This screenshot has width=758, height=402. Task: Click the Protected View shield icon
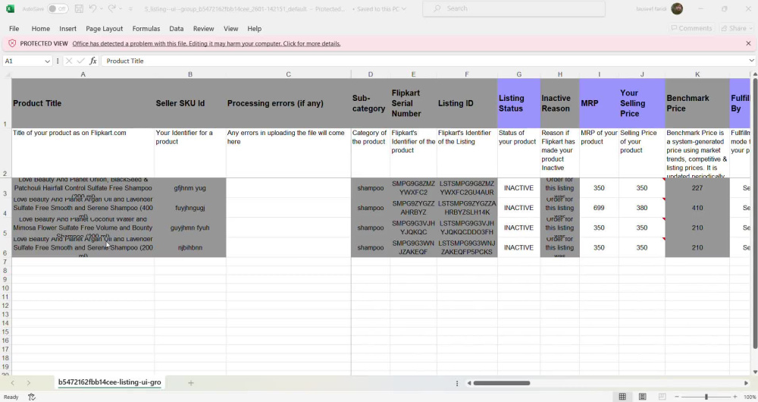point(12,43)
